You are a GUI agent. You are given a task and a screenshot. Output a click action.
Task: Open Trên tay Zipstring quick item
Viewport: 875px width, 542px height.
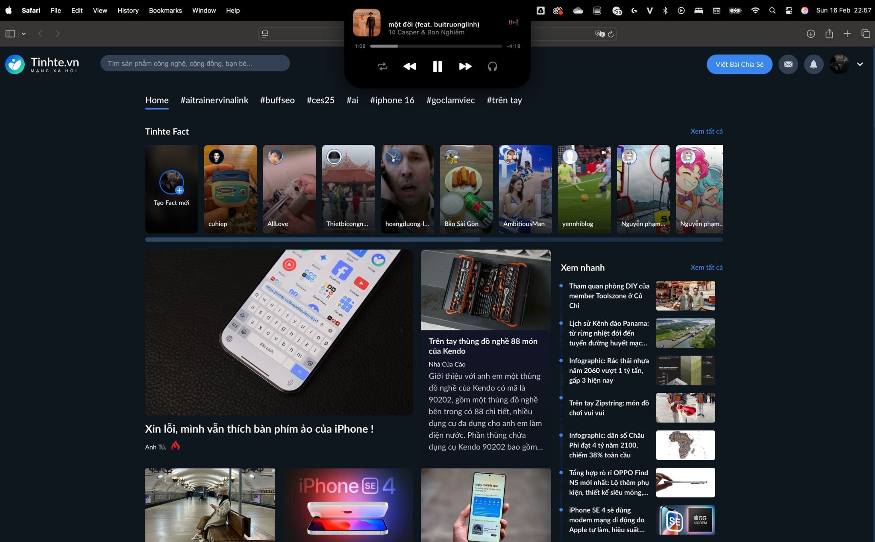pyautogui.click(x=609, y=408)
